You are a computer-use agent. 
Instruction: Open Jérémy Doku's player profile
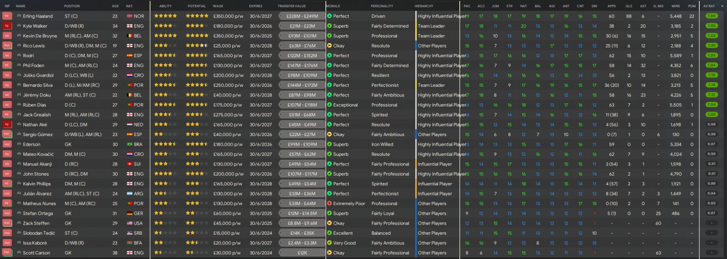pos(36,95)
